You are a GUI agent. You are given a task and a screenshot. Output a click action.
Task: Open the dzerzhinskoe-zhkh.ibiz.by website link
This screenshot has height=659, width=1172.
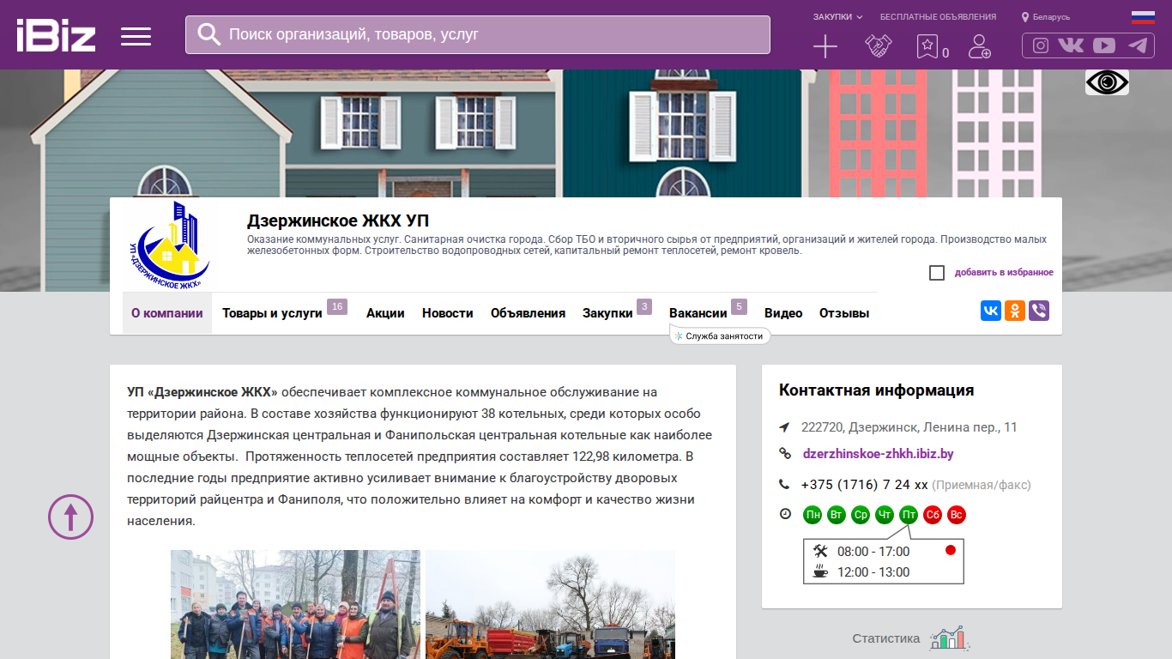(x=878, y=454)
